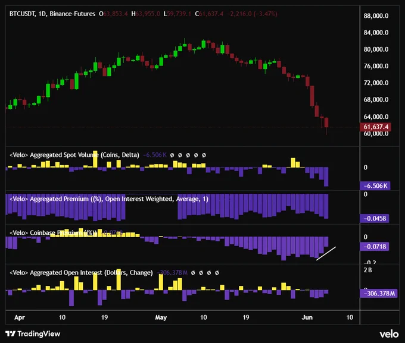Click the 64,000.0 price axis label

point(376,117)
